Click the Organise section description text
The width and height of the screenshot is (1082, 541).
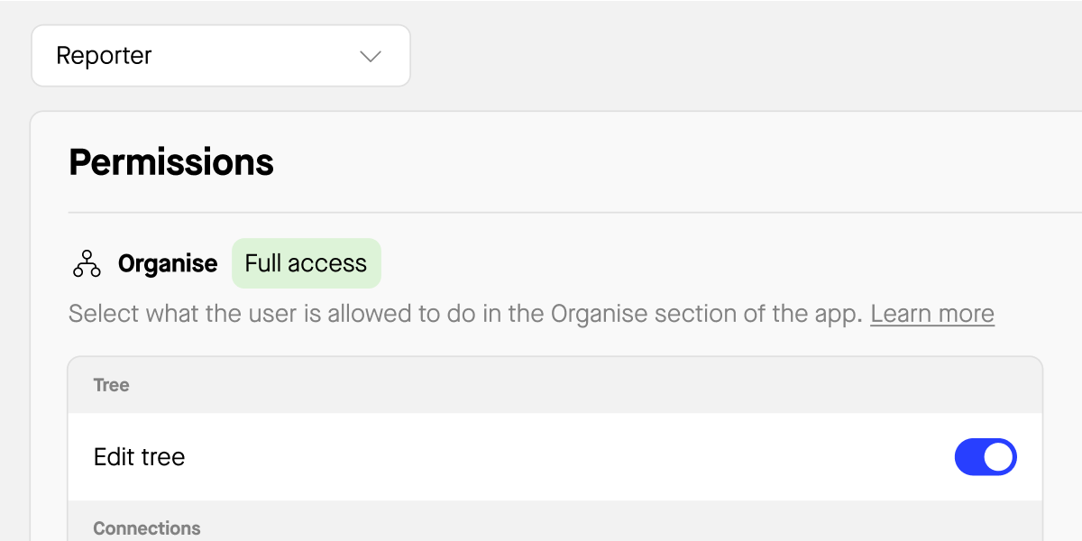pos(465,314)
